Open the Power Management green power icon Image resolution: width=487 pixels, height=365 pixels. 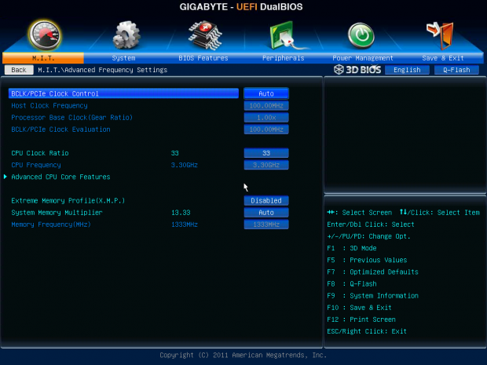(361, 35)
